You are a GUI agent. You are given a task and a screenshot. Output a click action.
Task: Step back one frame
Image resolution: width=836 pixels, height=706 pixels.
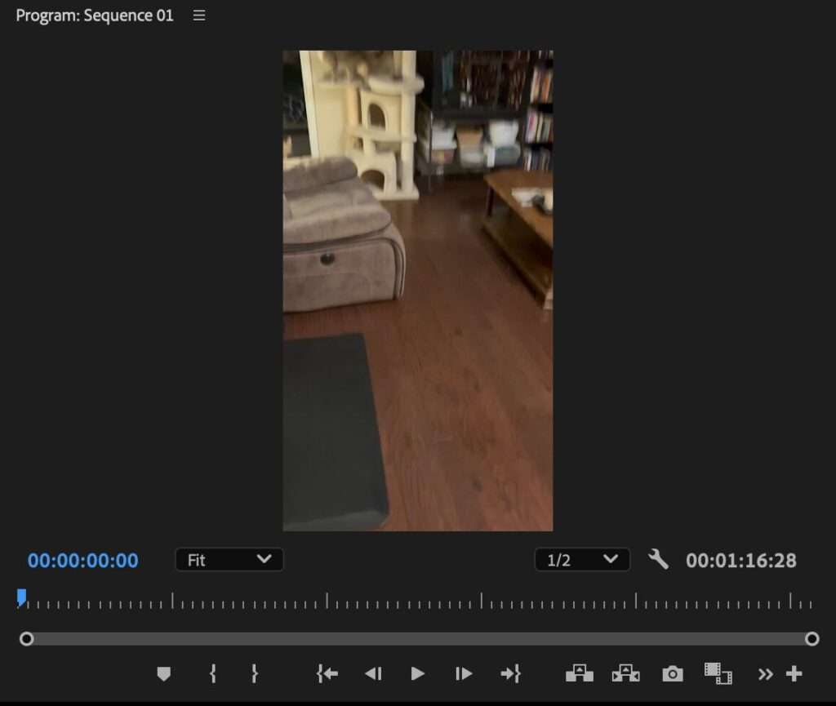pyautogui.click(x=373, y=674)
